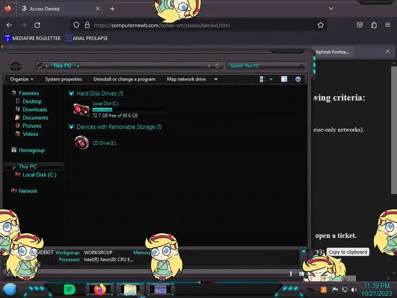Viewport: 397px width, 298px height.
Task: Click the Java tray icon
Action: tap(324, 289)
